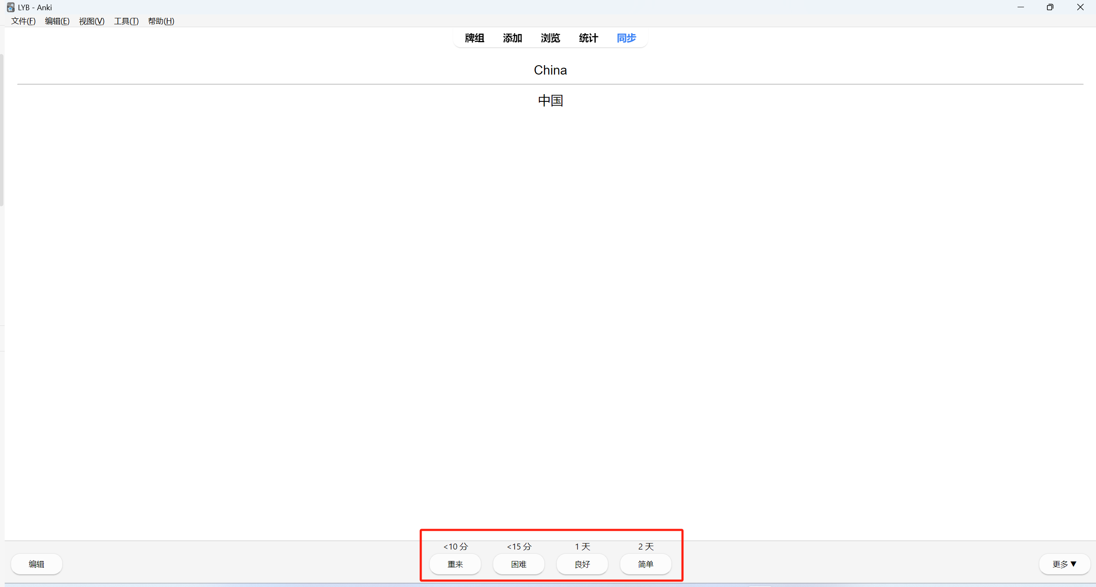
Task: Click the blue 同步 sync link
Action: coord(626,38)
